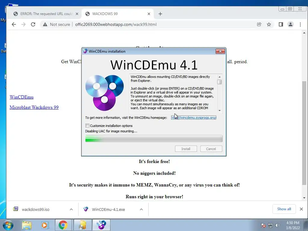308x231 pixels.
Task: Click the description text scrollbar thumb
Action: point(220,82)
